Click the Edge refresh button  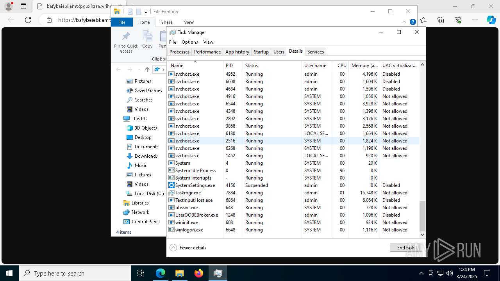[x=28, y=20]
